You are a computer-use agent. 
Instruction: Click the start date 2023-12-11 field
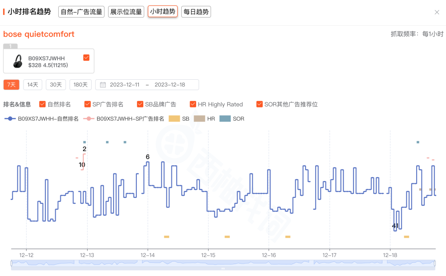coord(125,85)
